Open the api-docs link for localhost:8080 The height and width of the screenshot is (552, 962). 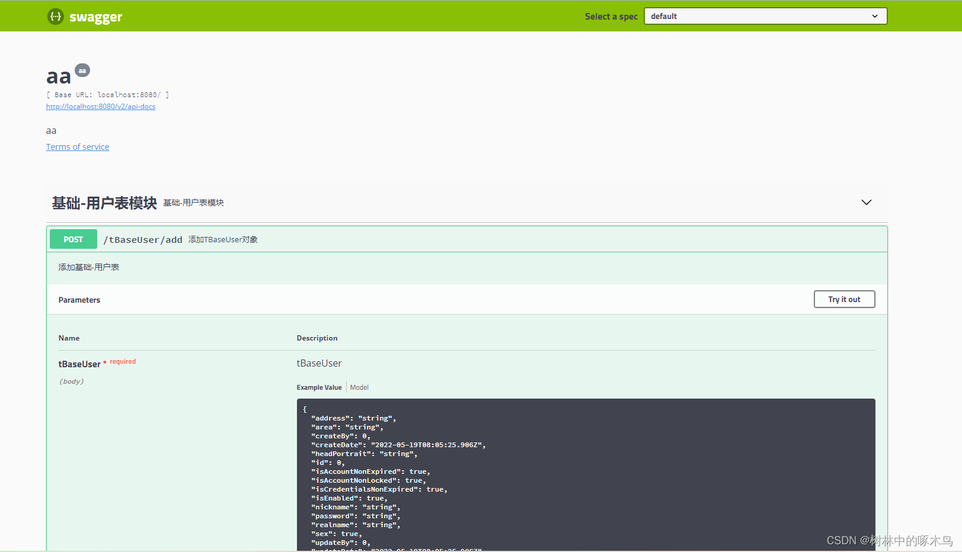101,107
